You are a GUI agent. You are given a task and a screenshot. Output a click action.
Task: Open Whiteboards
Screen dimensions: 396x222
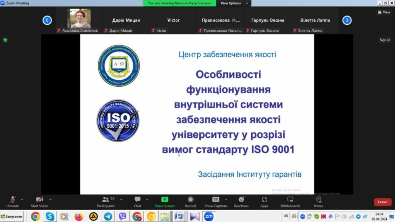[x=290, y=201]
